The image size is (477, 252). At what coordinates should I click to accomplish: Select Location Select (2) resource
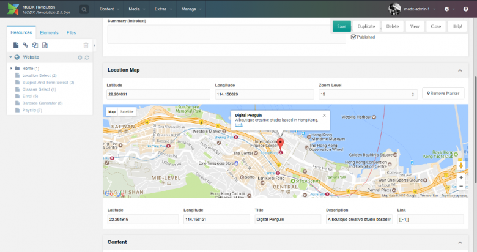[39, 75]
